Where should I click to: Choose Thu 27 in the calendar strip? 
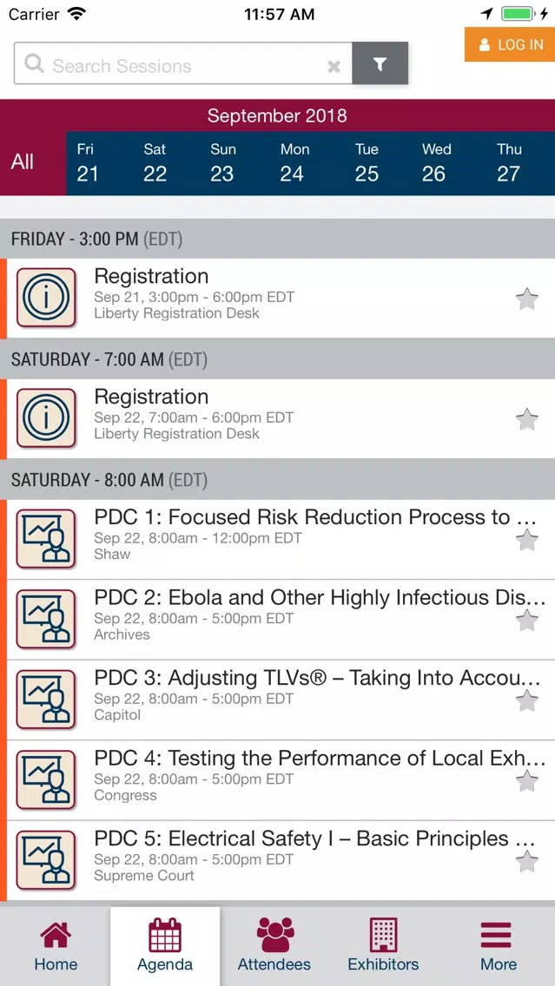pyautogui.click(x=508, y=162)
